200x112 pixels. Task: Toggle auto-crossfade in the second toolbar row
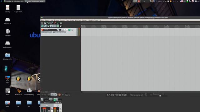[x=42, y=26]
